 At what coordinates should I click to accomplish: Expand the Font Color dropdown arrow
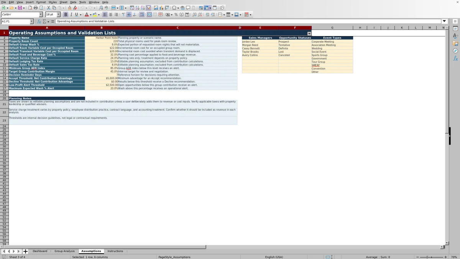click(90, 15)
